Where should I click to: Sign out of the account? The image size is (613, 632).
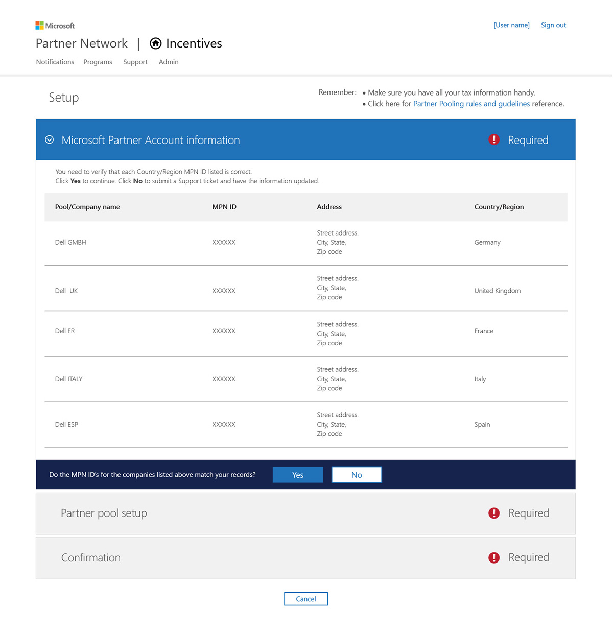(x=553, y=25)
